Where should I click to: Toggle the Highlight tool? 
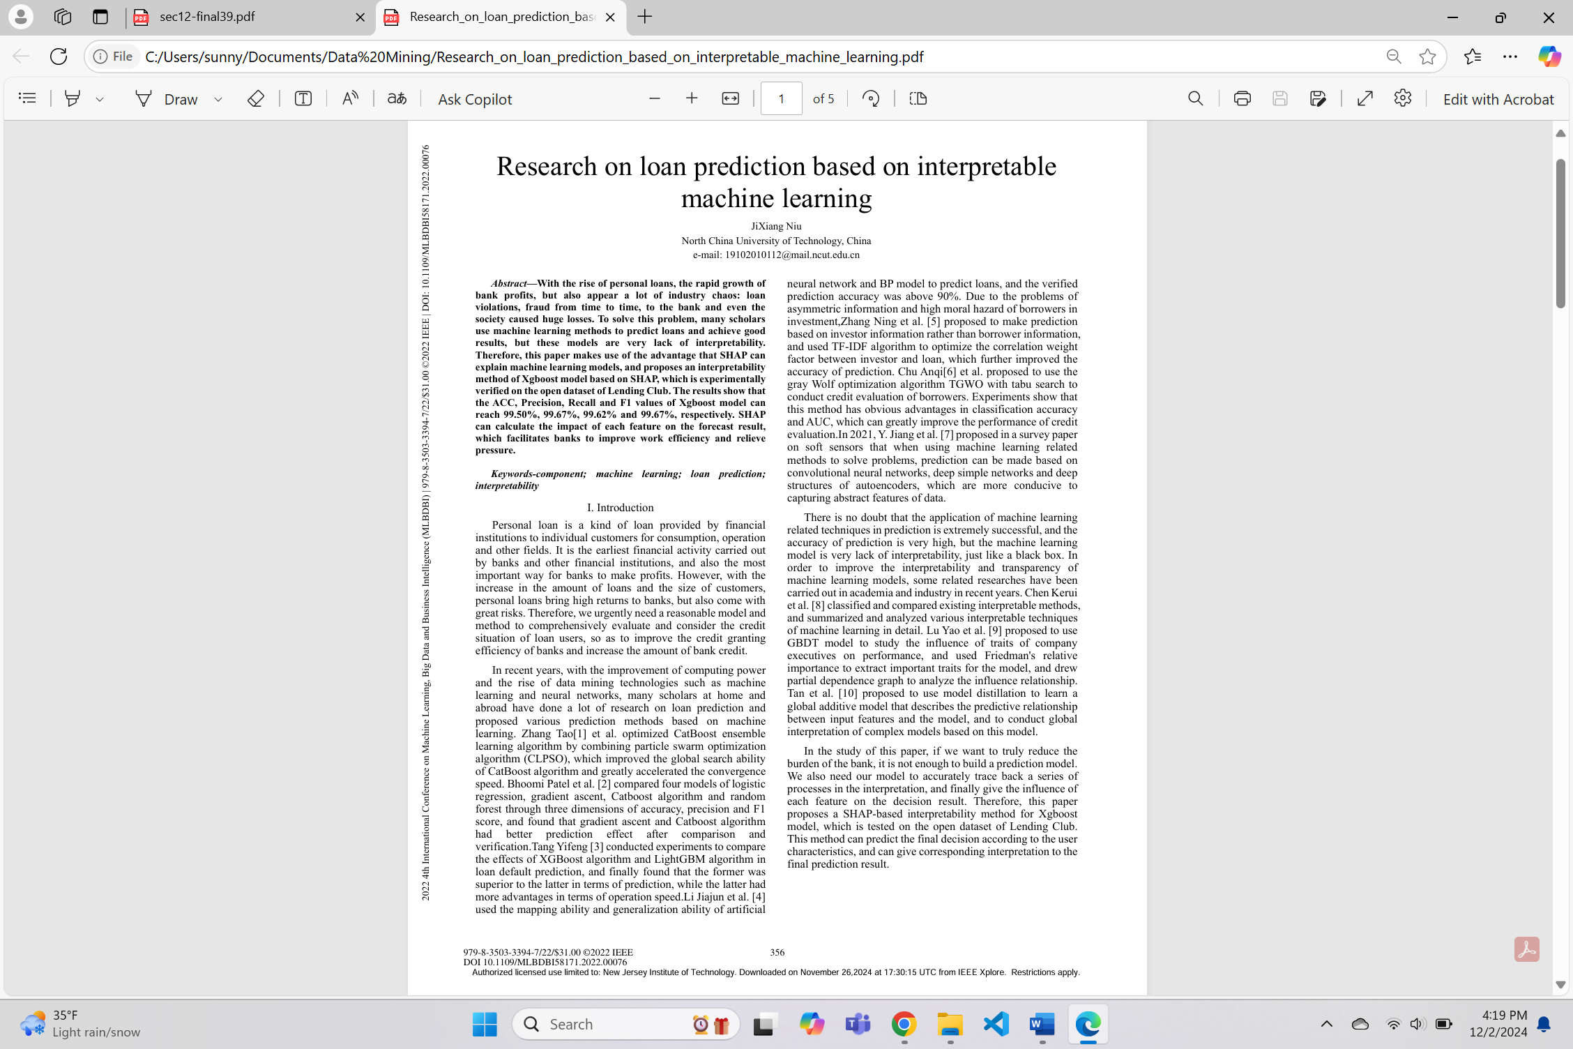[x=73, y=98]
